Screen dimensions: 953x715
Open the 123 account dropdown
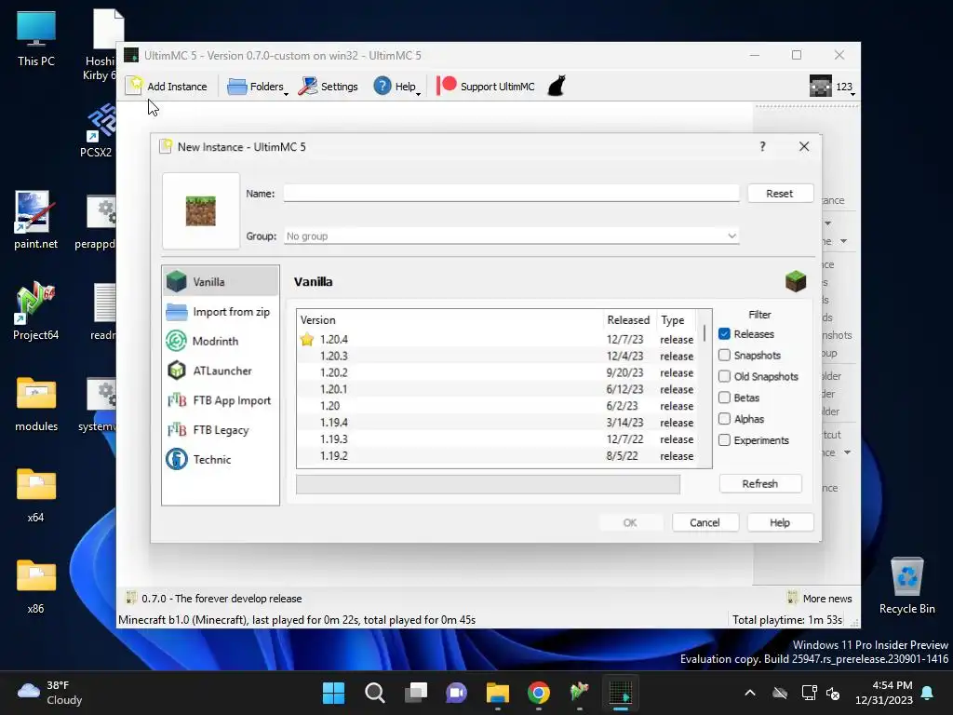click(x=832, y=87)
